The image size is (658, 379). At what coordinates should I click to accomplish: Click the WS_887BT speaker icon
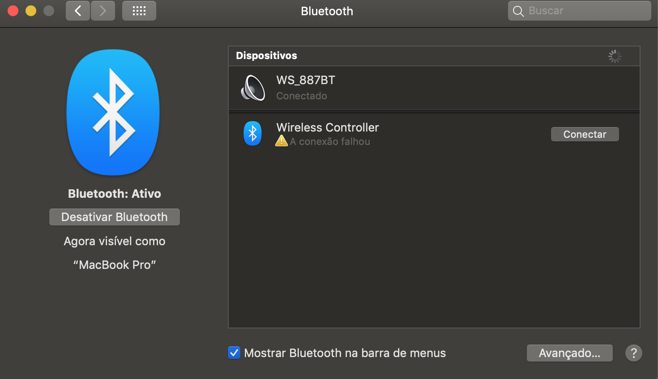[253, 88]
